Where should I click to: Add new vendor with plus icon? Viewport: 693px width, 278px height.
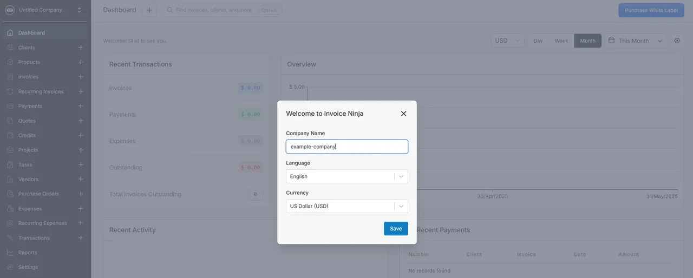tap(81, 179)
